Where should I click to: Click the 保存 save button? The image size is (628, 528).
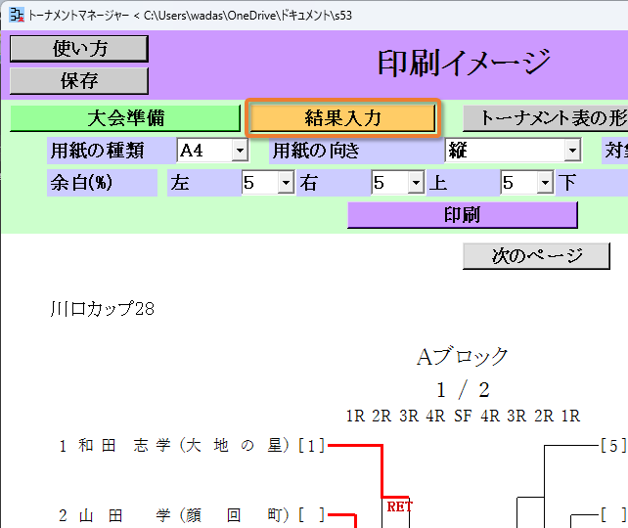click(x=79, y=81)
